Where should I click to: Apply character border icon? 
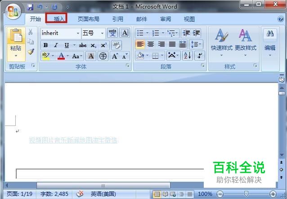tap(125, 33)
